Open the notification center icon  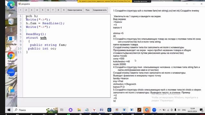(x=201, y=110)
